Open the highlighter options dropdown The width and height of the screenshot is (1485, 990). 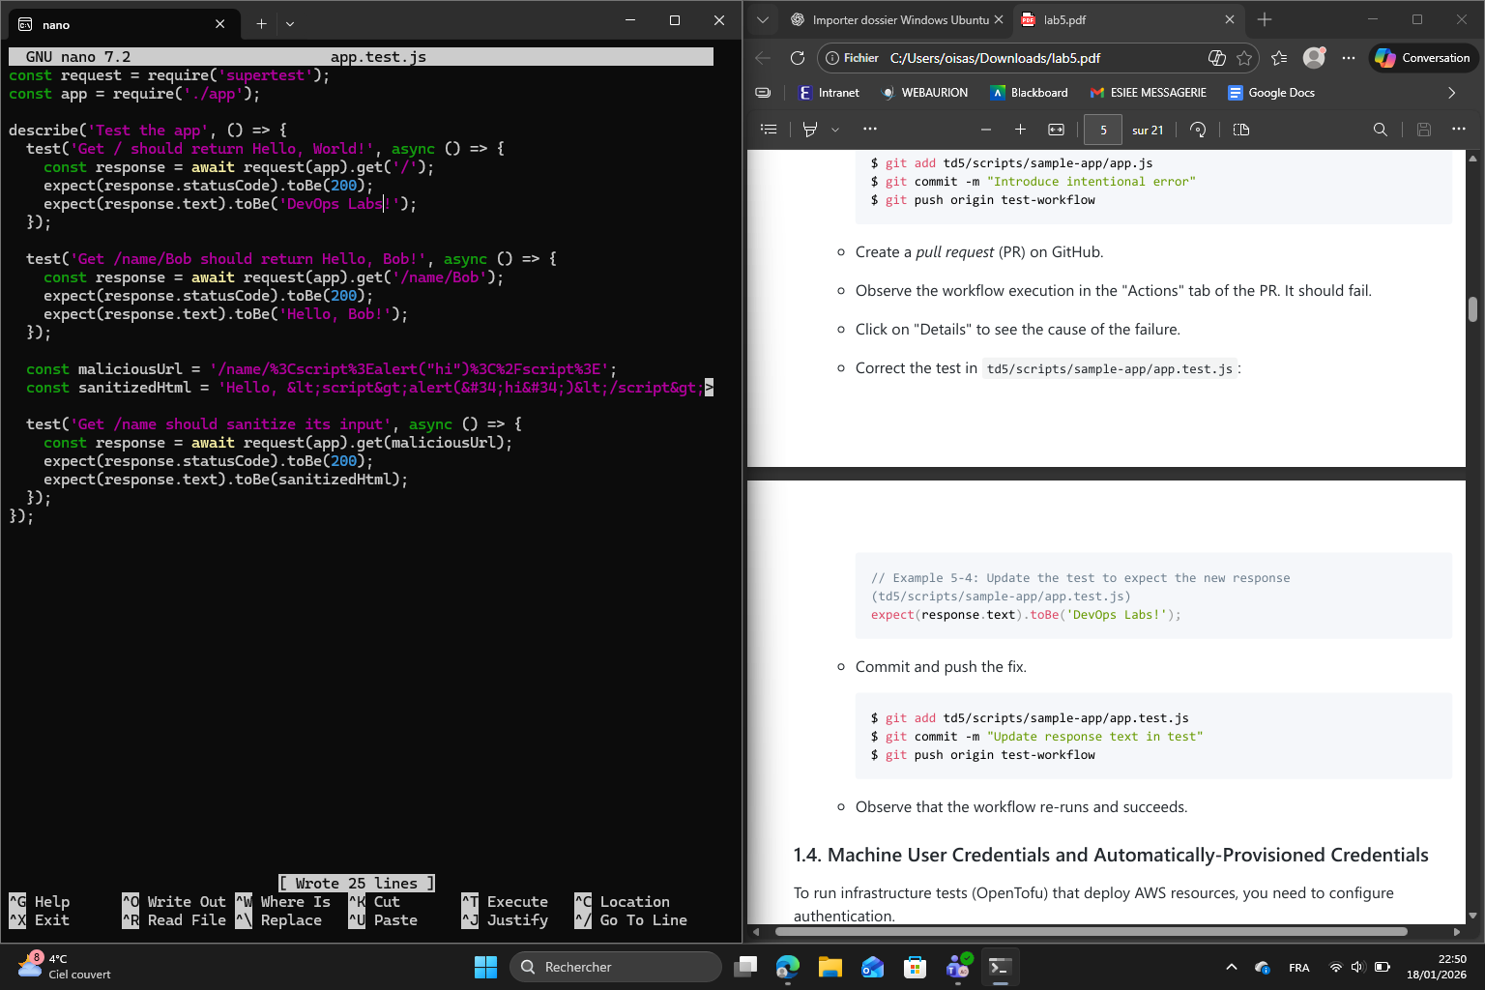835,129
